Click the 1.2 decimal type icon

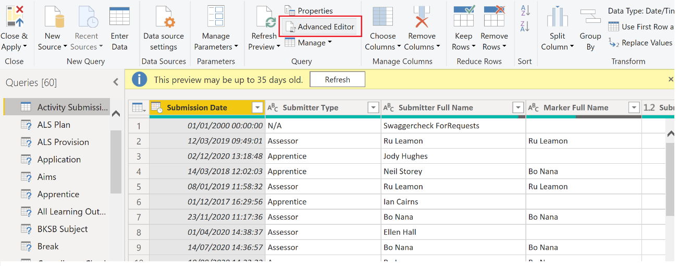[649, 108]
